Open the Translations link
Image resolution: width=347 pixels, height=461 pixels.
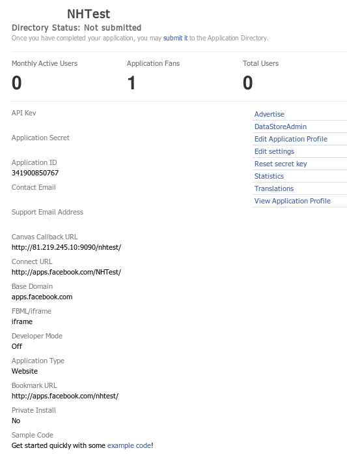click(x=274, y=188)
